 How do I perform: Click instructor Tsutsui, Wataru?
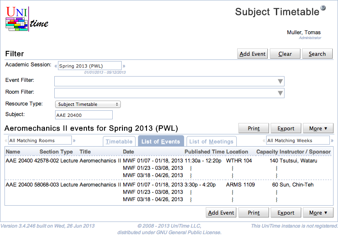[x=298, y=161]
